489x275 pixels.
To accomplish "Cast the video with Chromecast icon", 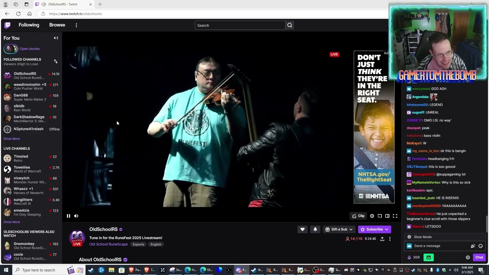I will tap(380, 216).
